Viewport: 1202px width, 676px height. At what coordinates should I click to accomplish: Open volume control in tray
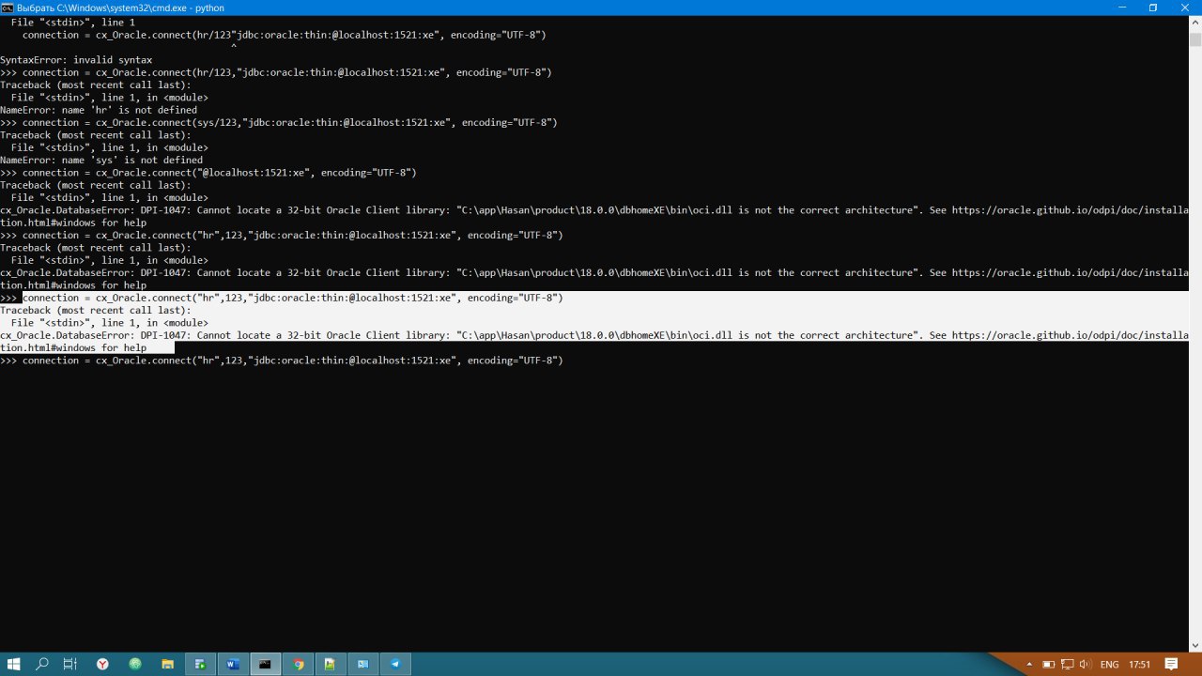point(1086,664)
